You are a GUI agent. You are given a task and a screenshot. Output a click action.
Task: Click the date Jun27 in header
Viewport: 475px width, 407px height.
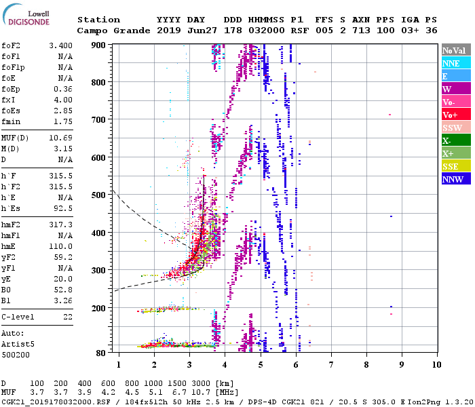coord(202,31)
